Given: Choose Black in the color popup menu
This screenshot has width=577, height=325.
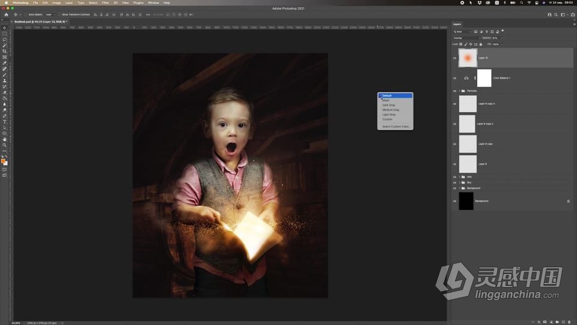Looking at the screenshot, I should point(395,101).
